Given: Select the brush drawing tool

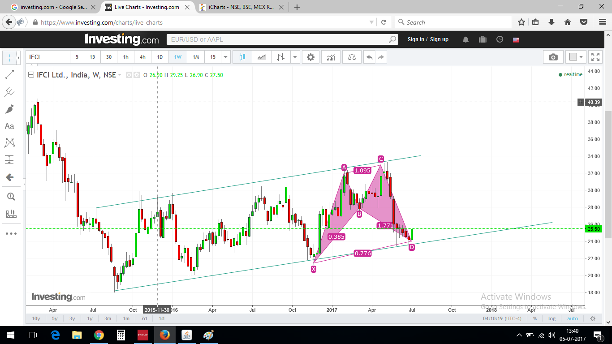Looking at the screenshot, I should [x=9, y=109].
